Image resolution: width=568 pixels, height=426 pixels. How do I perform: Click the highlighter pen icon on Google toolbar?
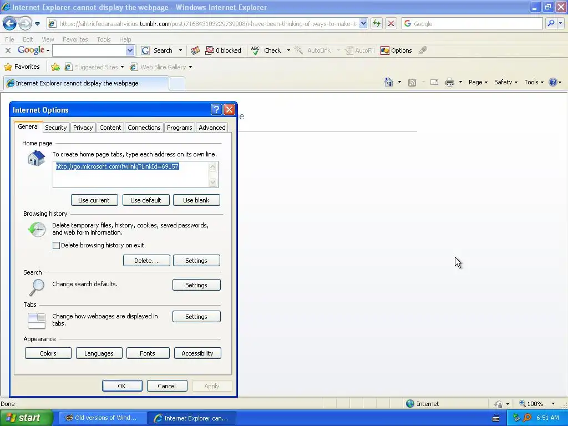point(422,50)
